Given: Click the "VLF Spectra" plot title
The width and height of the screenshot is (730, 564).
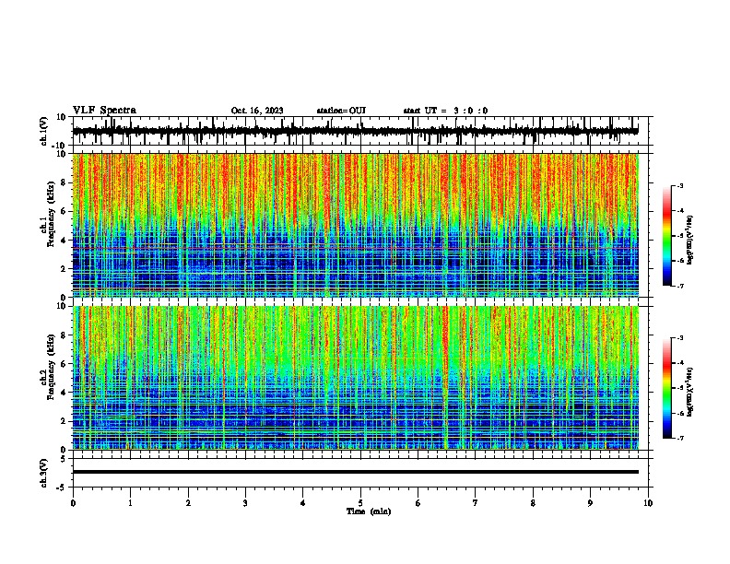Looking at the screenshot, I should pos(104,111).
